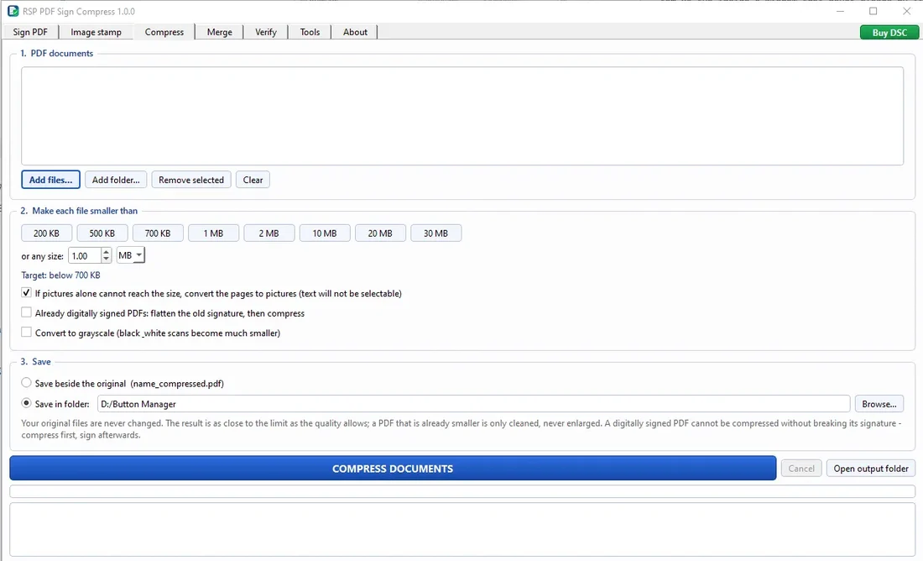Clear the PDF documents list
Image resolution: width=923 pixels, height=561 pixels.
[253, 180]
